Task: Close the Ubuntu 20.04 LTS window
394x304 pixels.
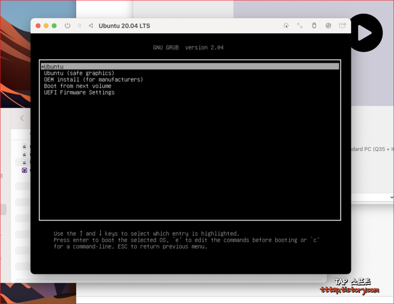Action: click(x=38, y=25)
